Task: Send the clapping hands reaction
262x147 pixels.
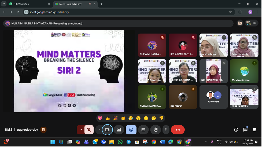Action: (123, 118)
